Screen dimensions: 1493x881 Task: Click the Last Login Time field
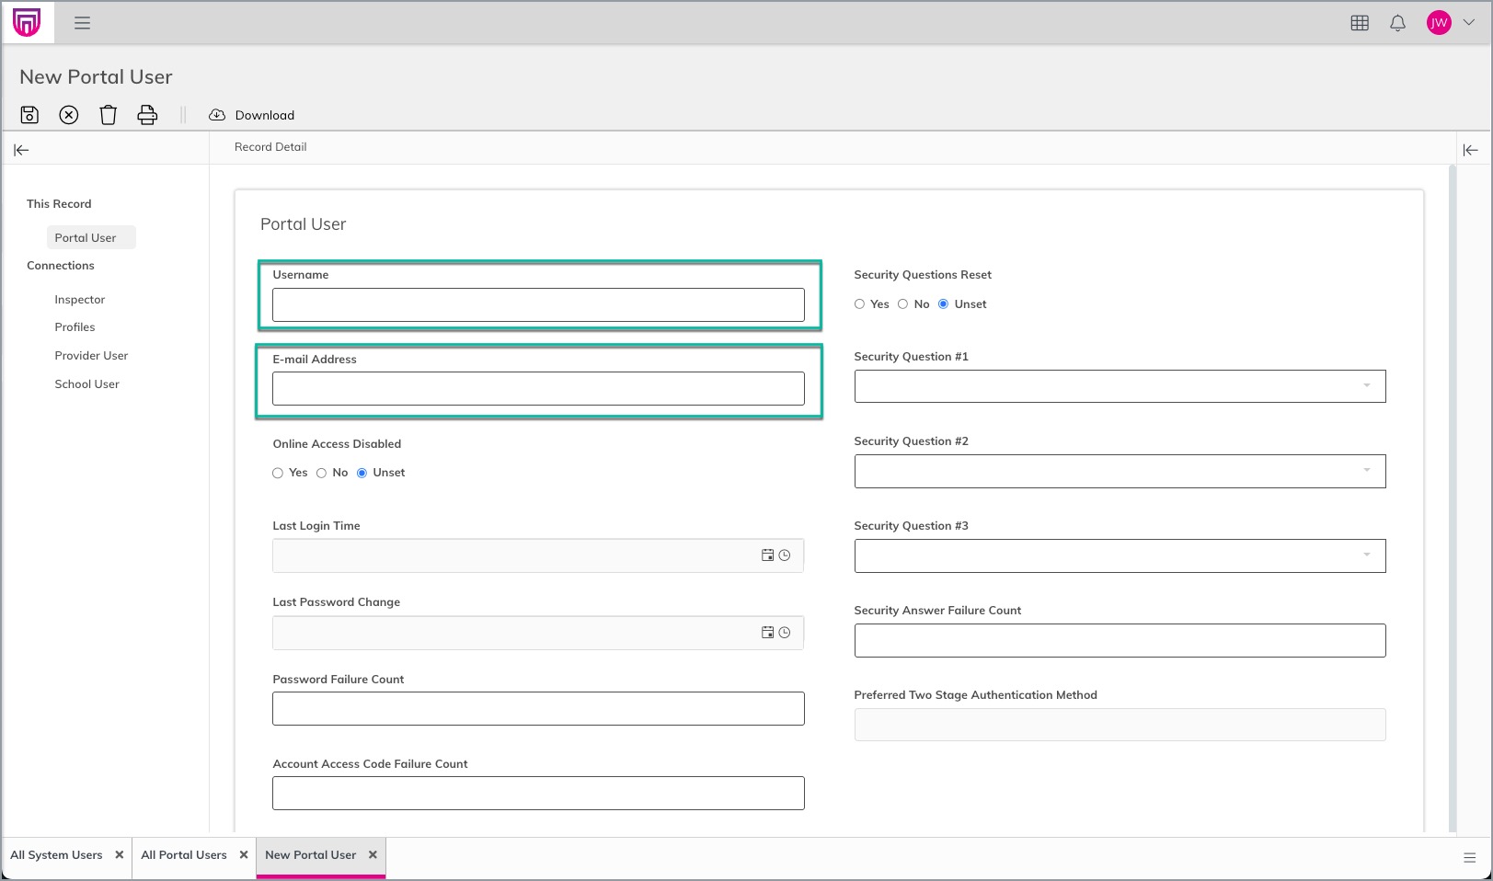point(538,555)
